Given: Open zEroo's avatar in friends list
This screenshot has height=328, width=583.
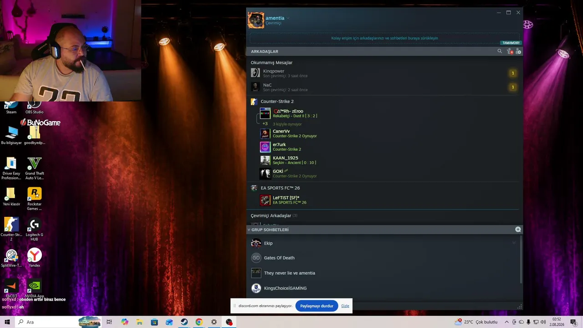Looking at the screenshot, I should [x=265, y=113].
